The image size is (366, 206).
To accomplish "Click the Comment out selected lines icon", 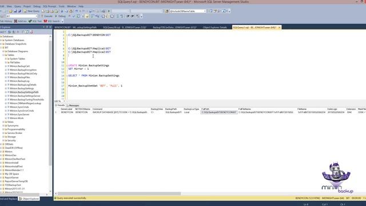I will click(117, 16).
